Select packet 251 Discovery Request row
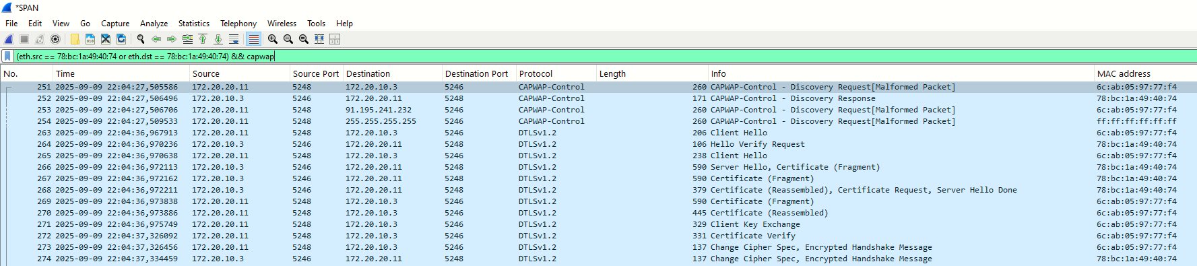The height and width of the screenshot is (266, 1197). click(x=598, y=87)
